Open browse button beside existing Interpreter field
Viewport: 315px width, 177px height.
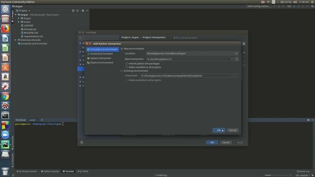tap(237, 76)
